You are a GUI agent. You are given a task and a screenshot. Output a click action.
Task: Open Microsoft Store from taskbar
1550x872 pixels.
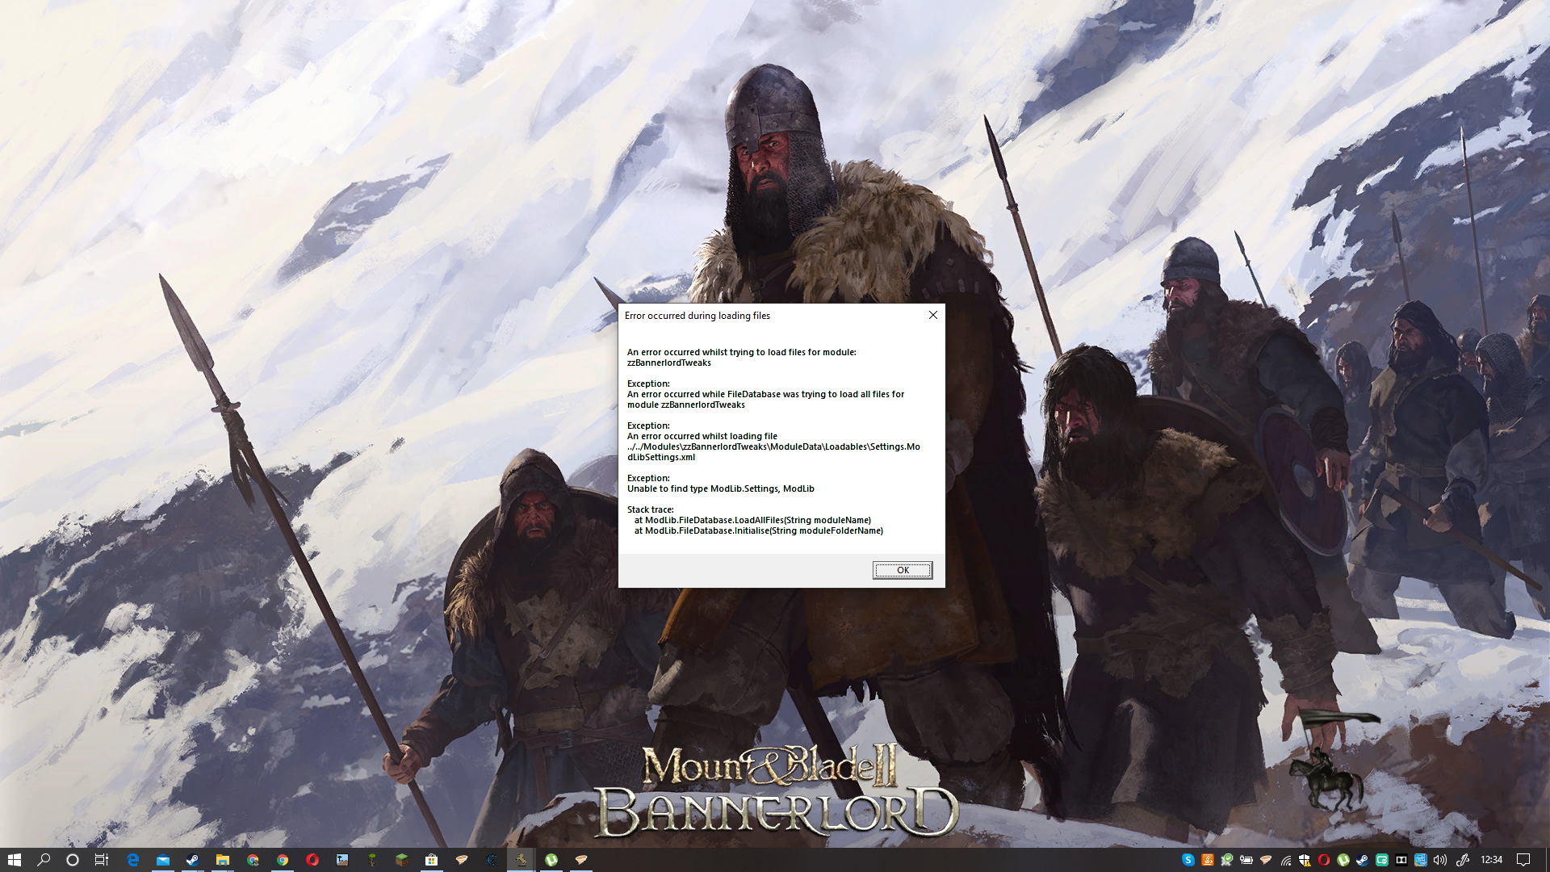point(432,860)
